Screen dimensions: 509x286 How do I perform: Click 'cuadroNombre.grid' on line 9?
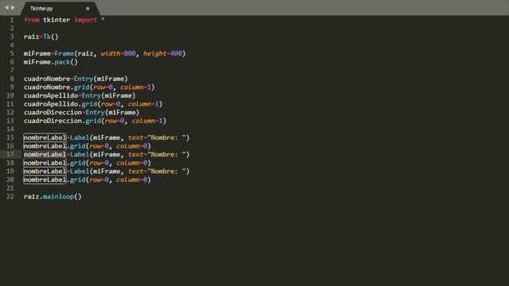pos(56,87)
